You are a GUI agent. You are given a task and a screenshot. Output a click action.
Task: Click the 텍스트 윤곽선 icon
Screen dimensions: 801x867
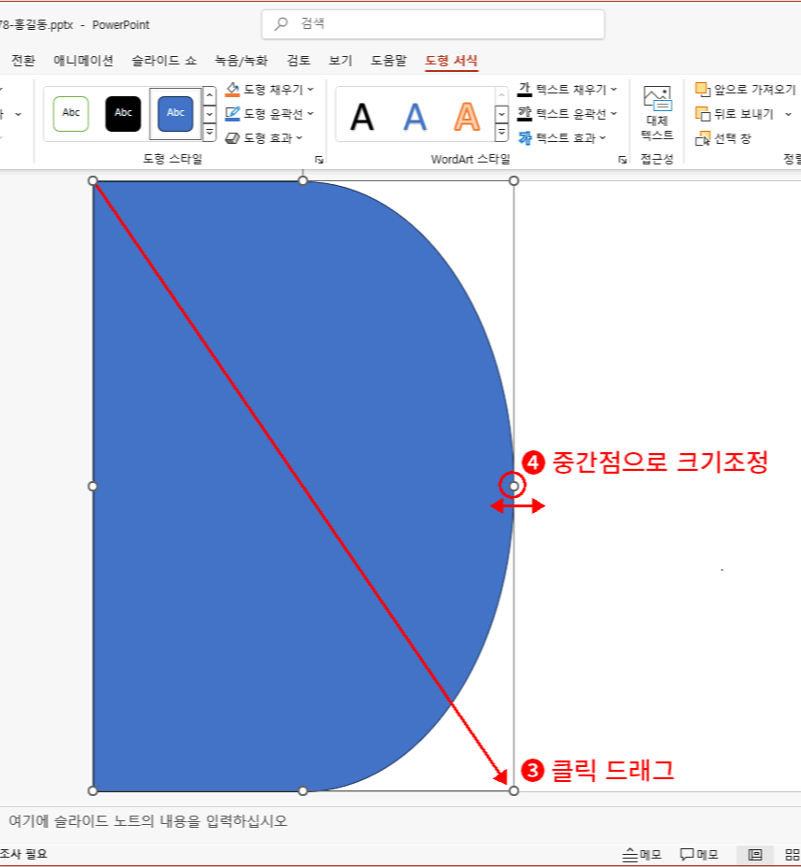pos(525,113)
